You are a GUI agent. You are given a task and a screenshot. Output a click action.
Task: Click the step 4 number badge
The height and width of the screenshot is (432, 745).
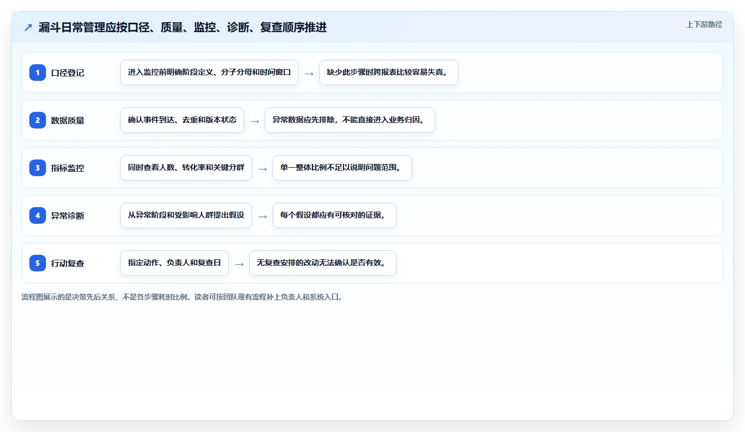pos(38,215)
